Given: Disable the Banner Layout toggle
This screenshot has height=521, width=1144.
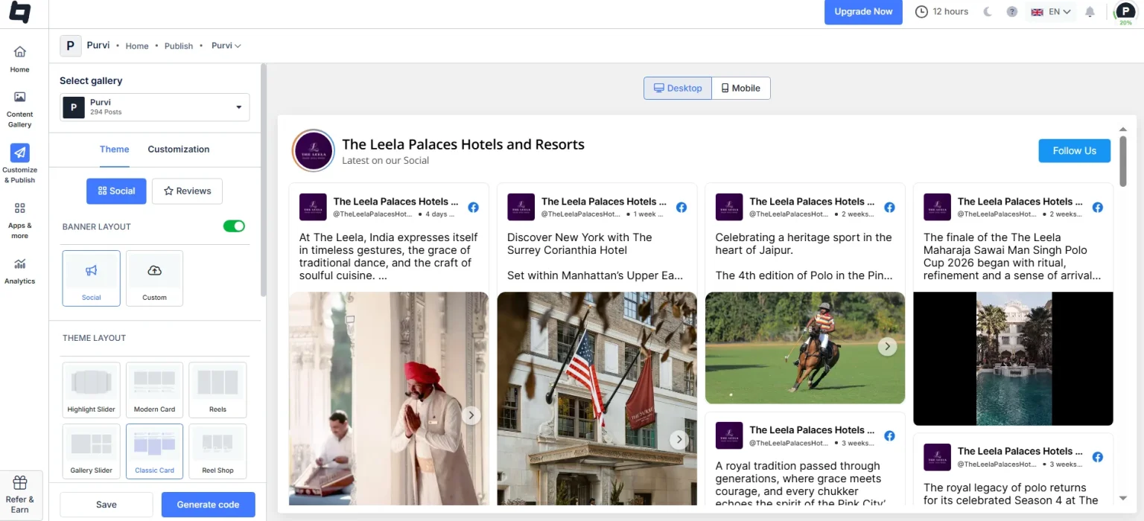Looking at the screenshot, I should (234, 226).
